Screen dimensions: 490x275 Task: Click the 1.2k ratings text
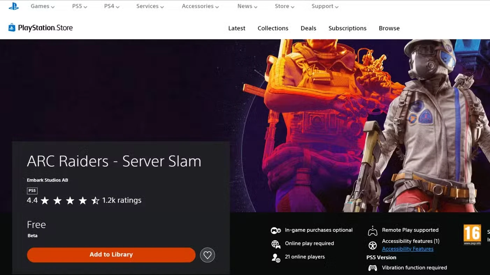[x=122, y=200]
